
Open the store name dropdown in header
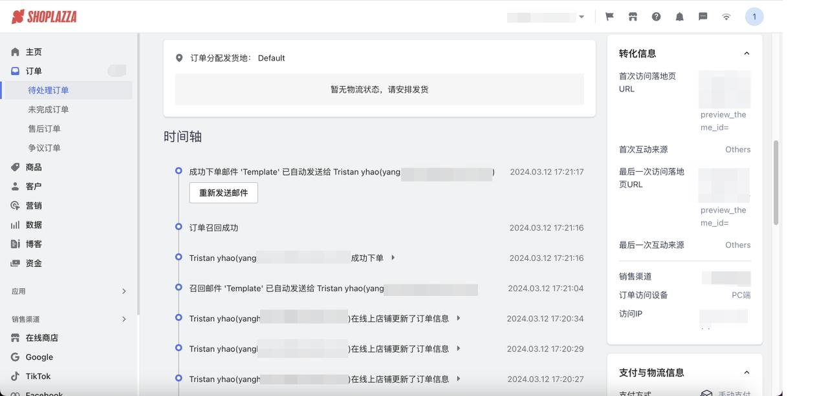tap(547, 17)
